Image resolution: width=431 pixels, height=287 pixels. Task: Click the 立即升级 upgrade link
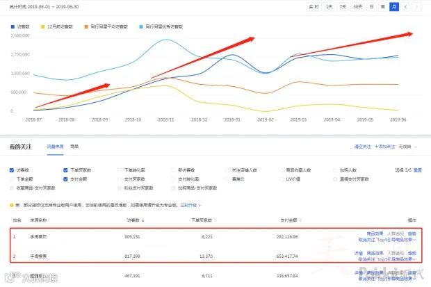(190, 205)
